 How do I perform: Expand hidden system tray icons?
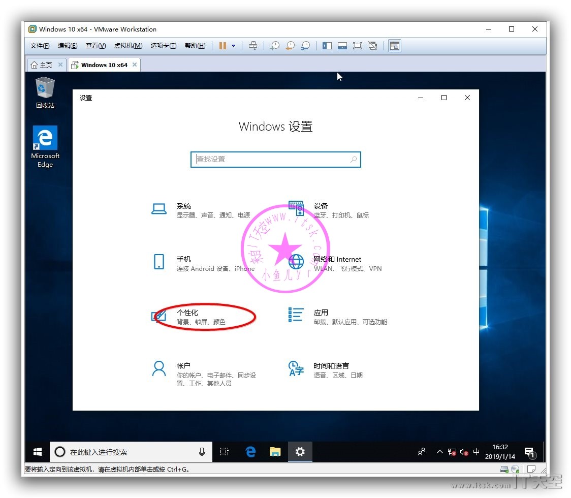[439, 452]
